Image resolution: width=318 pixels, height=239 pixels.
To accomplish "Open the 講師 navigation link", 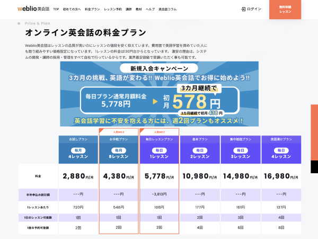I will (129, 10).
